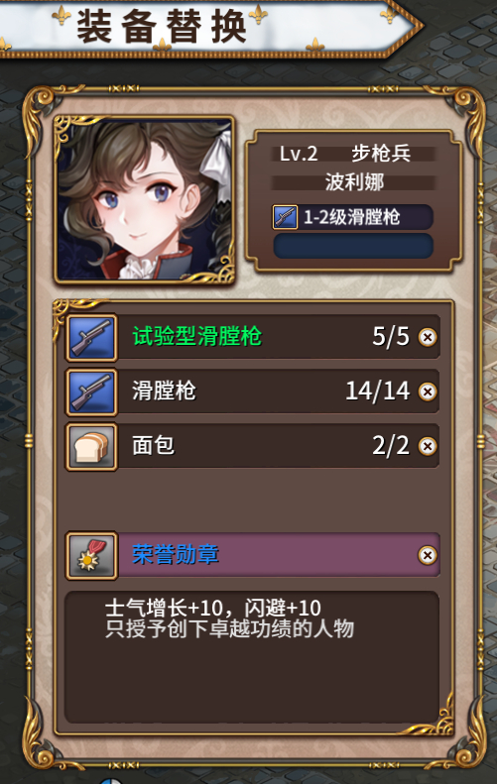This screenshot has width=497, height=784.
Task: Click the 荣誉勋章 medal icon
Action: (91, 555)
